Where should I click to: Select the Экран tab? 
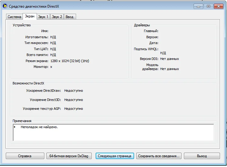[x=30, y=16]
